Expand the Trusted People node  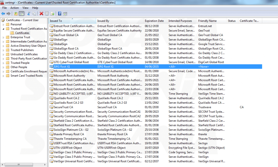3,63
